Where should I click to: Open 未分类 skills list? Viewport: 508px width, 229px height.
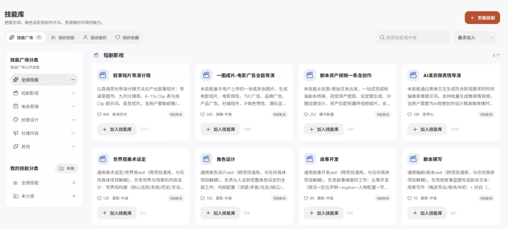(44, 196)
